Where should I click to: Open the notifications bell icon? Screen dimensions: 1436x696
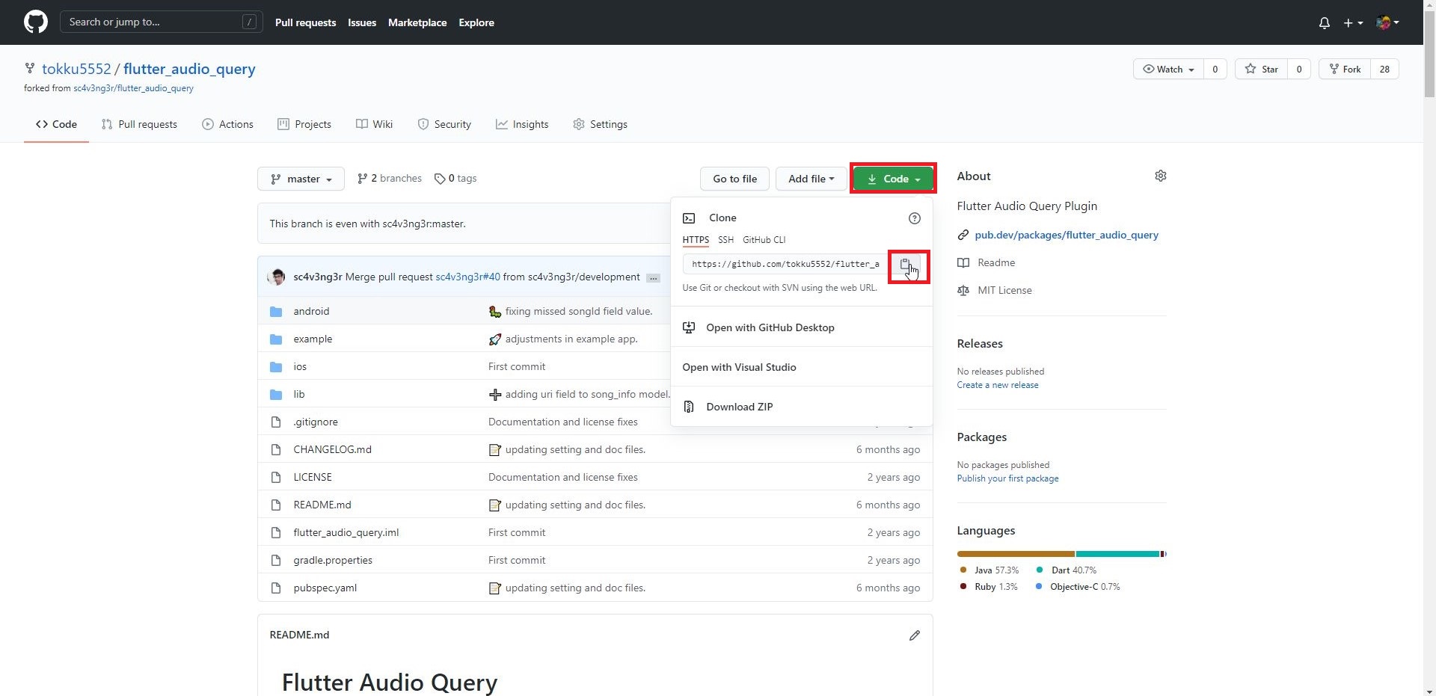[1324, 22]
